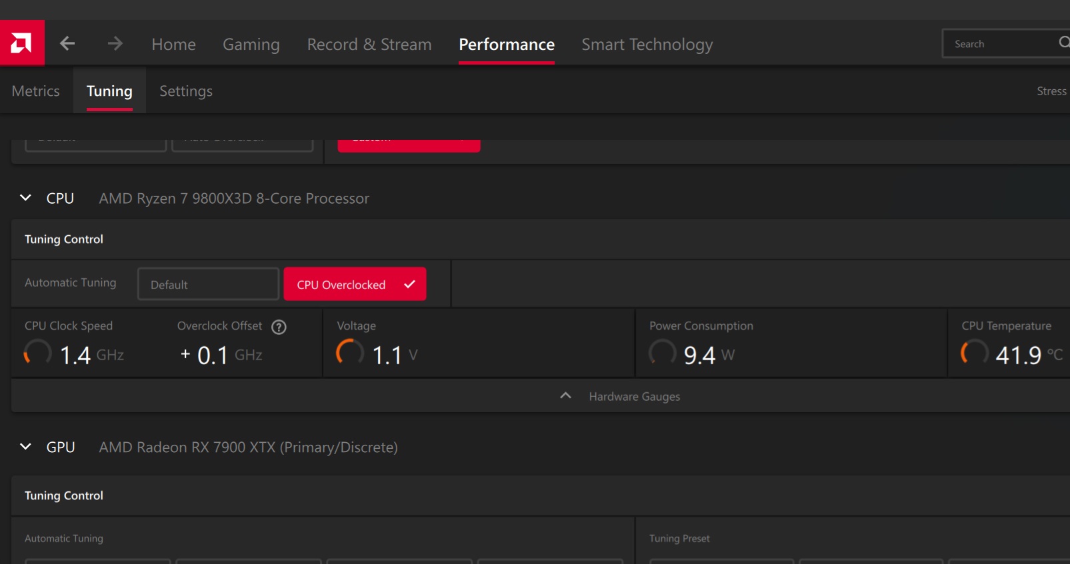The width and height of the screenshot is (1070, 564).
Task: Open the Record & Stream tab
Action: click(369, 45)
